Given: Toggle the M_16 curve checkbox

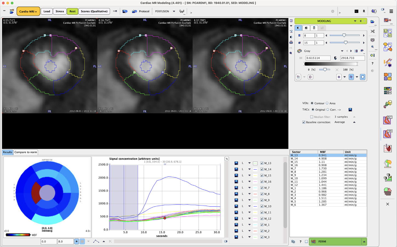Looking at the screenshot, I should [262, 182].
